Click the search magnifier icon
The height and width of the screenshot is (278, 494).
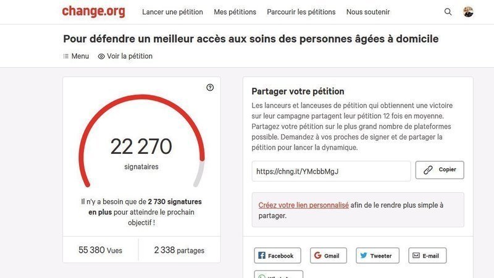point(448,12)
